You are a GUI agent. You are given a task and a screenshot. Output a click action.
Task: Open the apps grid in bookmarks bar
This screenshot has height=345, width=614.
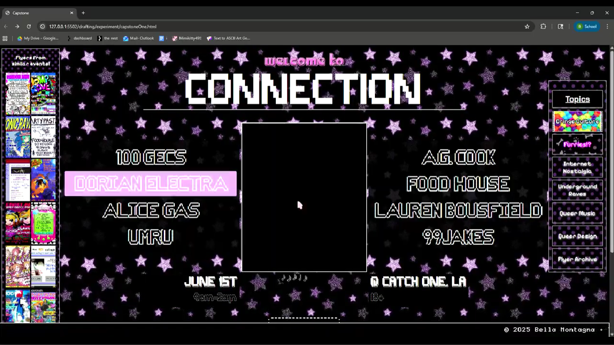tap(5, 38)
